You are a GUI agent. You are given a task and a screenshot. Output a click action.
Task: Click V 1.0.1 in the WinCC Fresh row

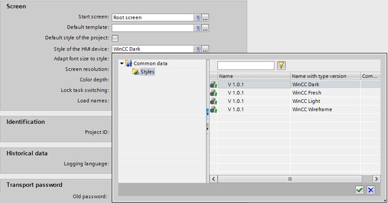pyautogui.click(x=236, y=93)
